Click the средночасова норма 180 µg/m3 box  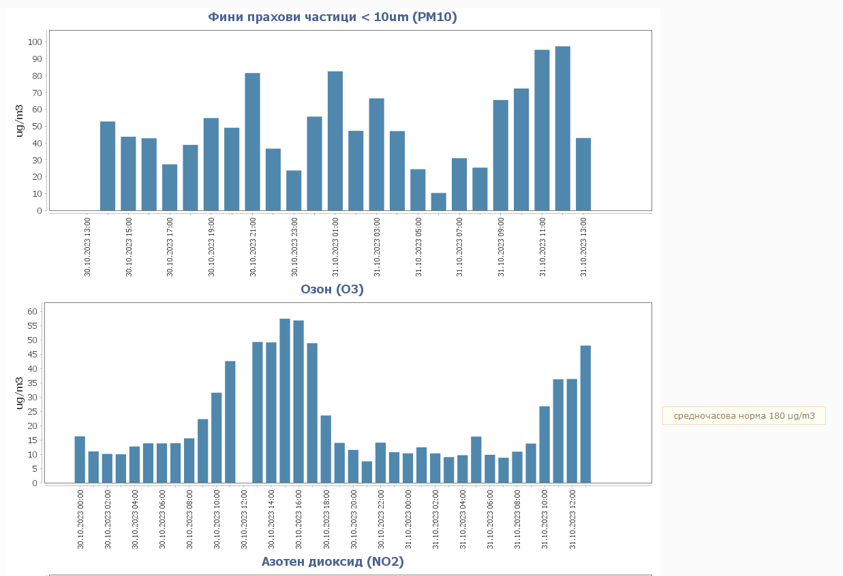click(x=744, y=415)
